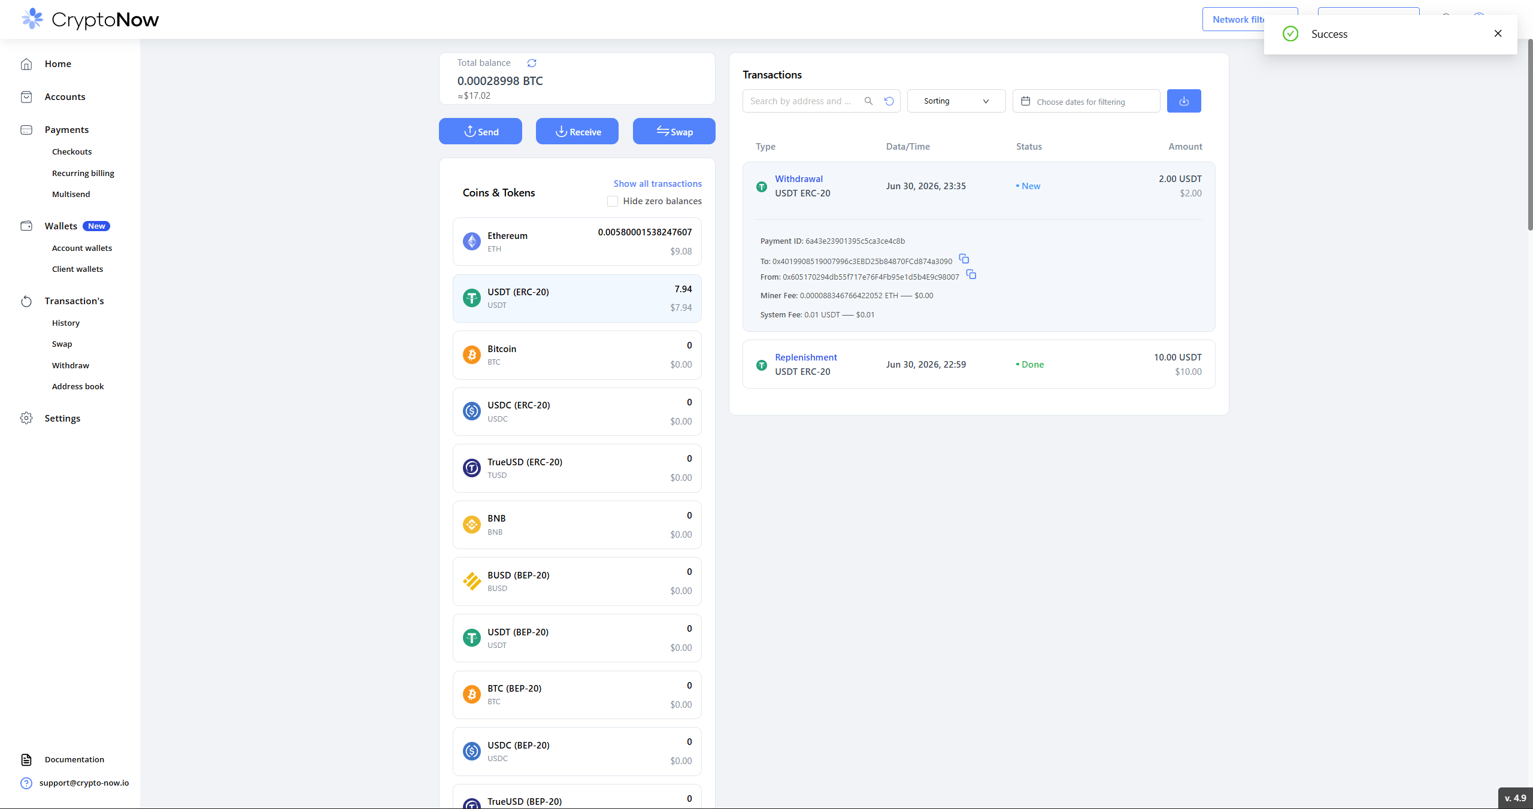This screenshot has height=809, width=1533.
Task: Open the Accounts section
Action: coord(65,97)
